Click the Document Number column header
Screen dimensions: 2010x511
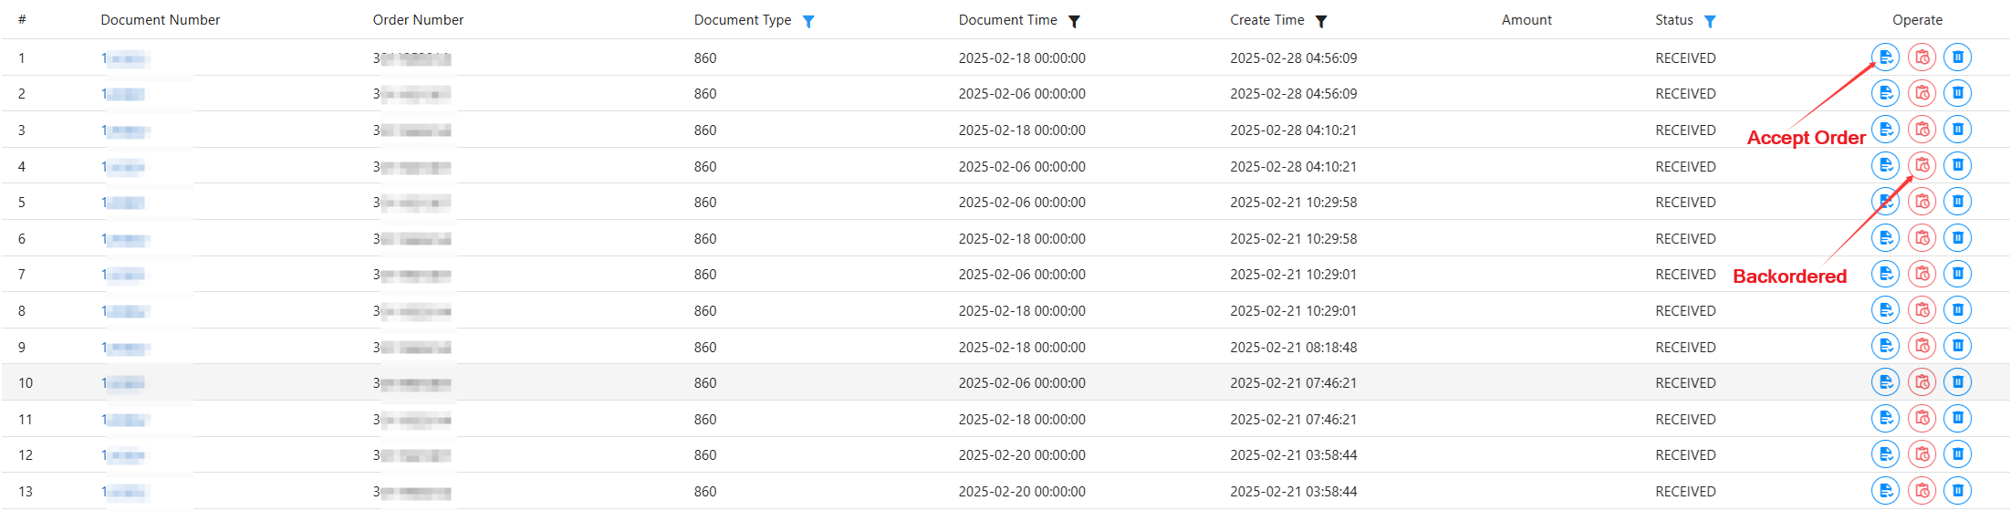[161, 20]
